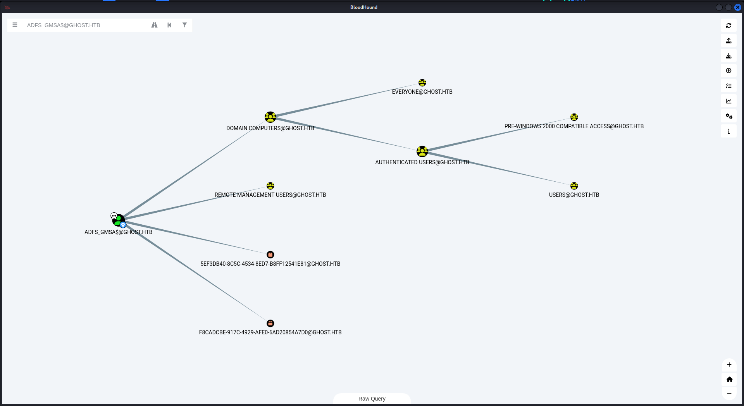
Task: Click the export graph icon
Action: pyautogui.click(x=728, y=40)
